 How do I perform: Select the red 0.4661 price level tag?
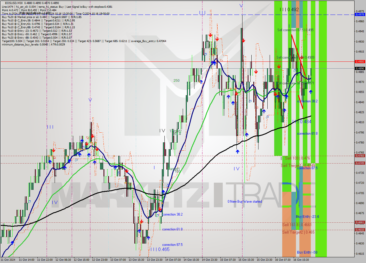[x=359, y=222]
